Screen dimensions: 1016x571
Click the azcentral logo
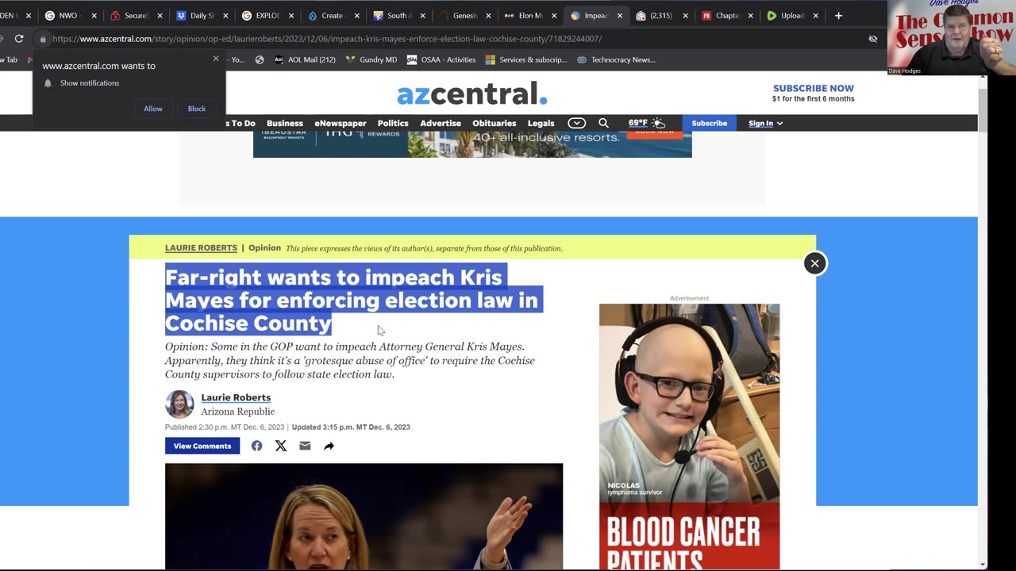(472, 94)
